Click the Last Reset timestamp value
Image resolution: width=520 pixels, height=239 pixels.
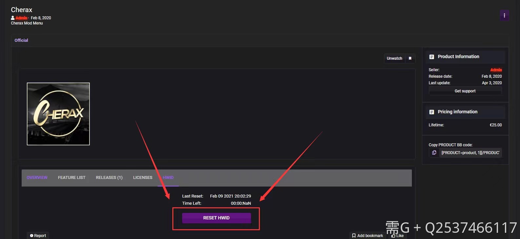coord(230,196)
